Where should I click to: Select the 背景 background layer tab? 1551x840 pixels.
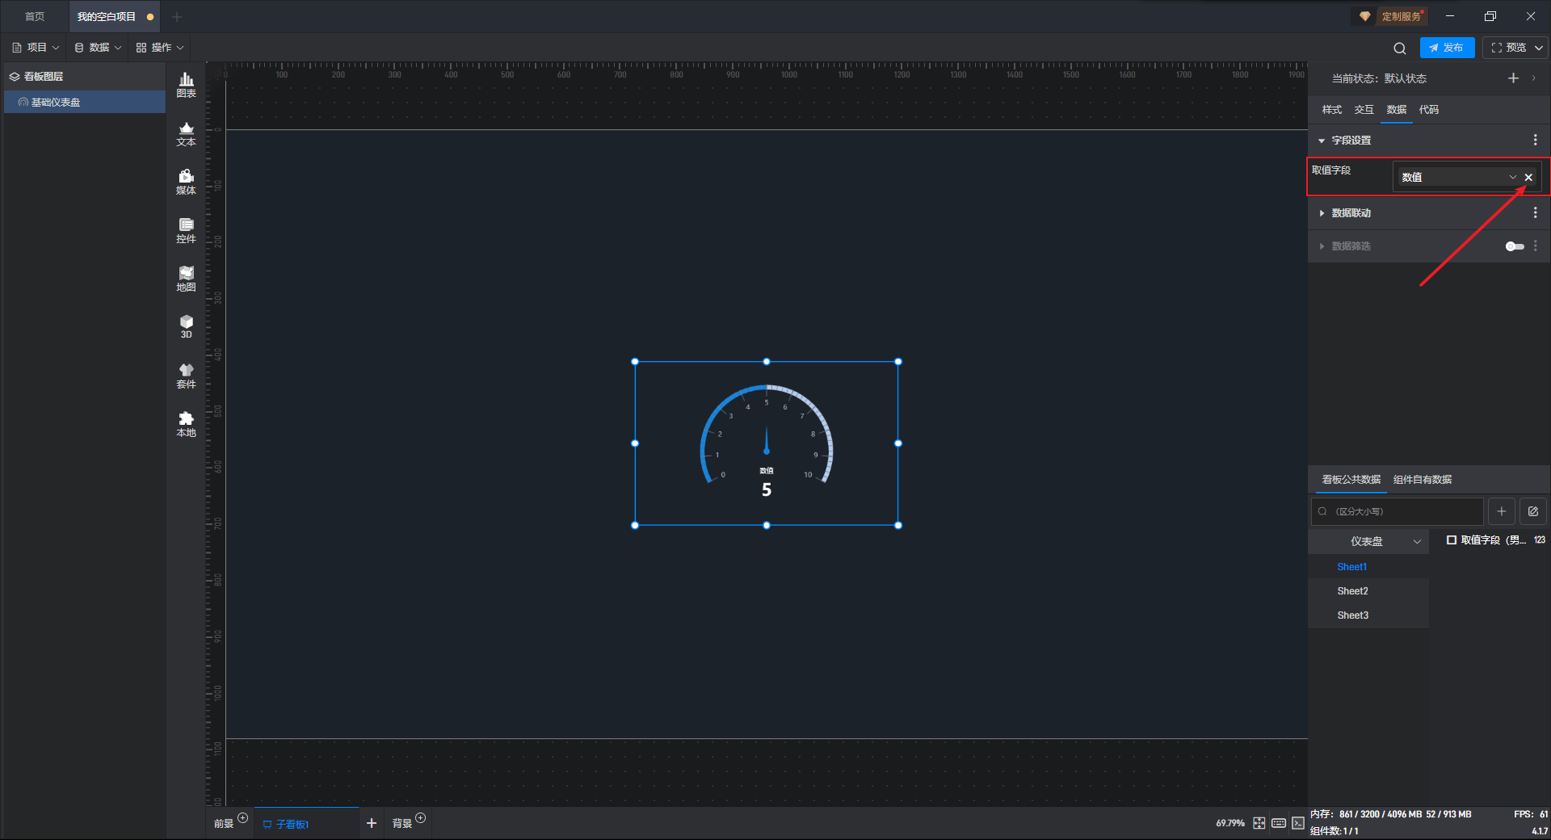pyautogui.click(x=401, y=824)
